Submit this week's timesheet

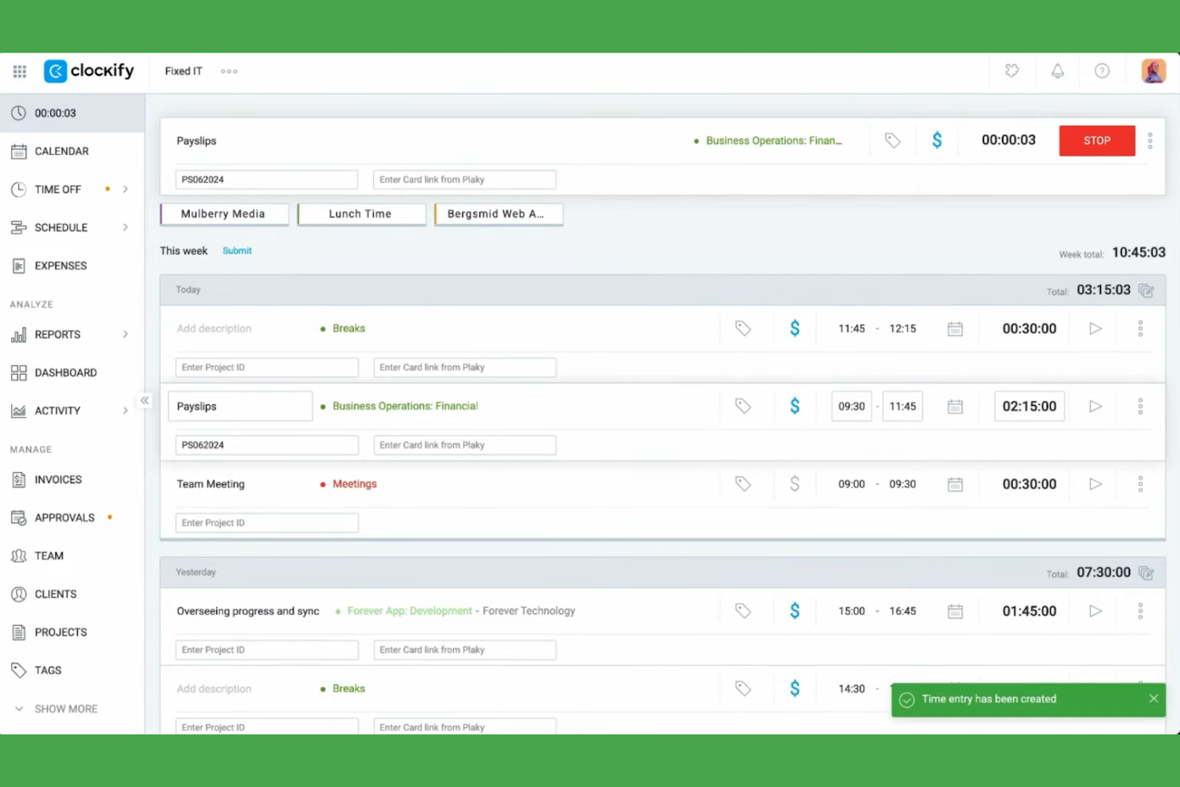tap(237, 250)
